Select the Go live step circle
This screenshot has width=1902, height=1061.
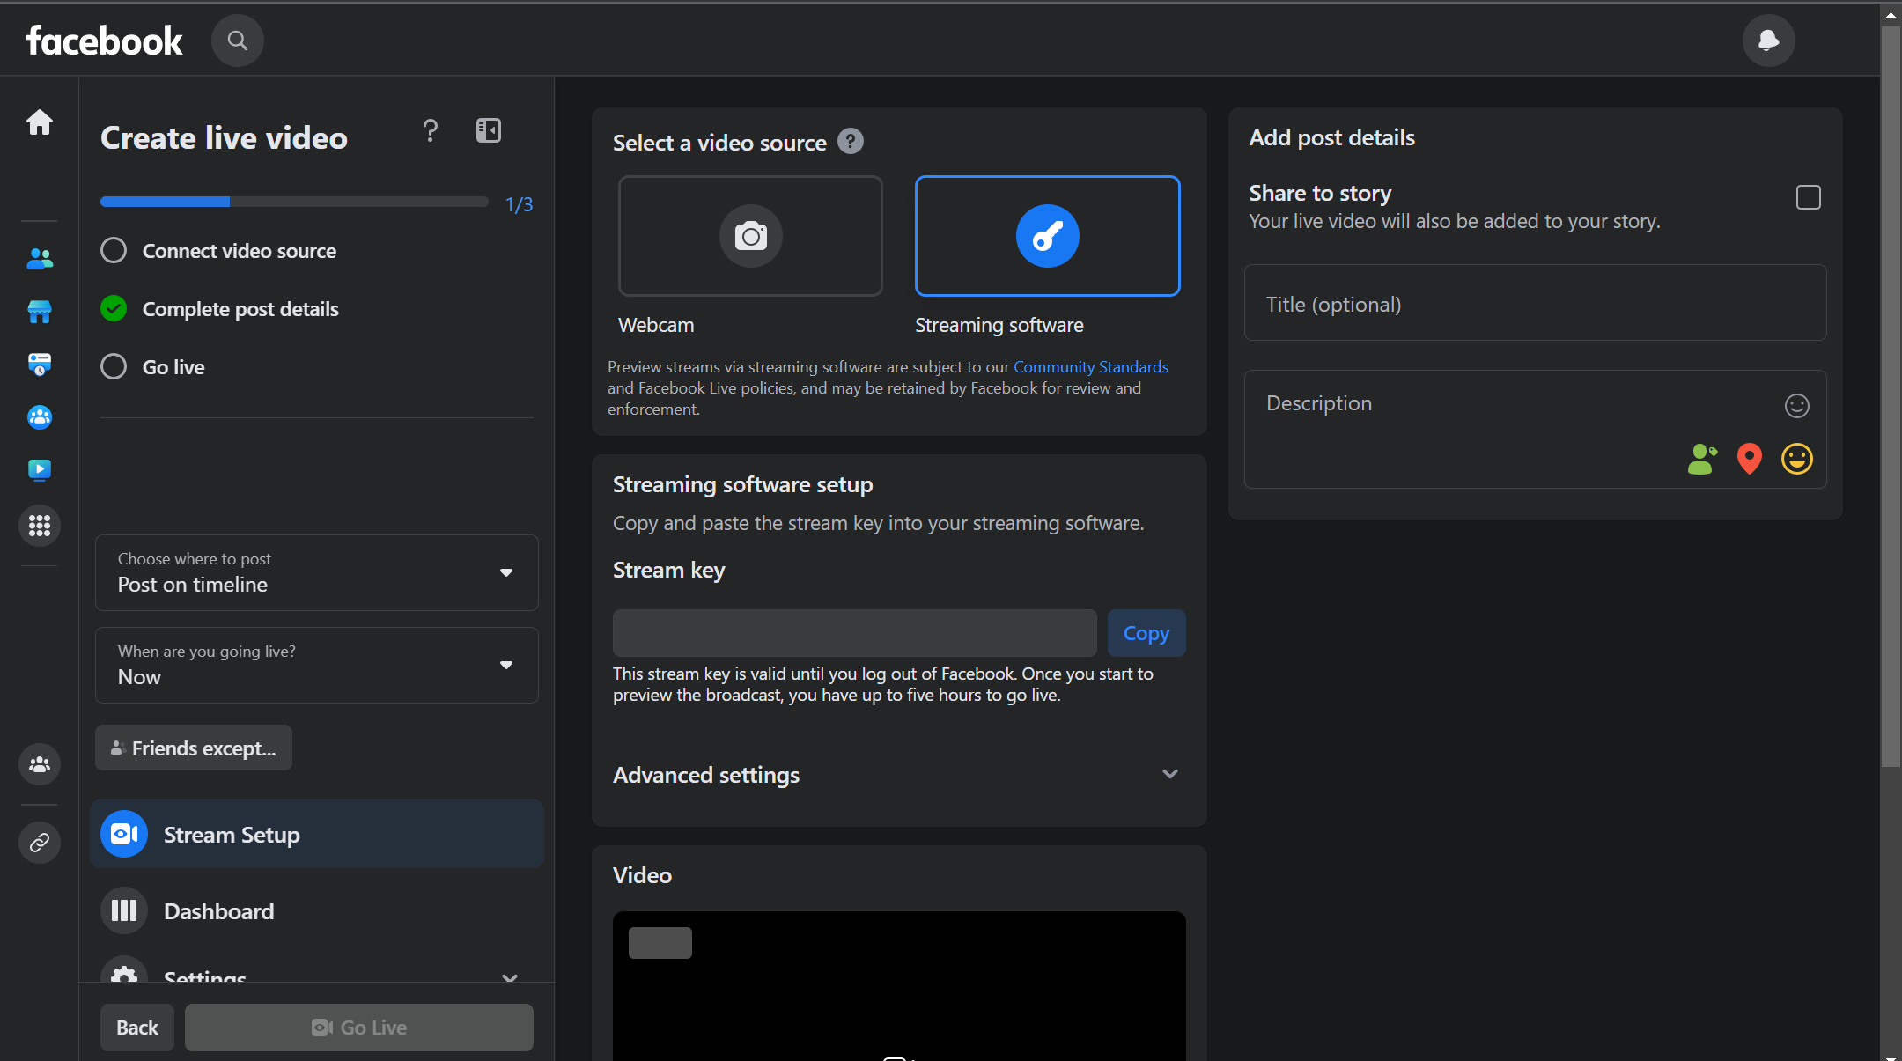pyautogui.click(x=114, y=366)
